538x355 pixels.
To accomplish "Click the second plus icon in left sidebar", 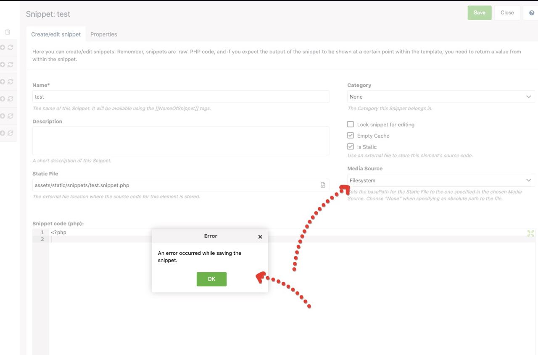I will [3, 64].
